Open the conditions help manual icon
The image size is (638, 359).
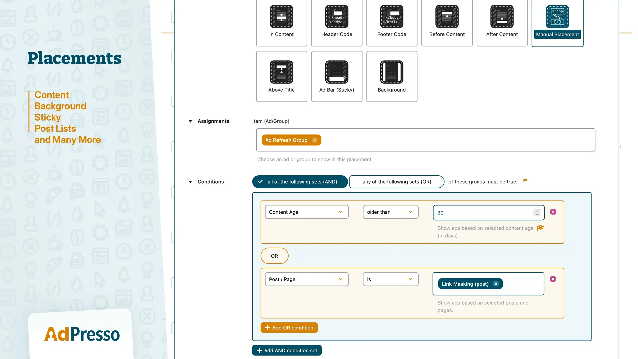(525, 180)
